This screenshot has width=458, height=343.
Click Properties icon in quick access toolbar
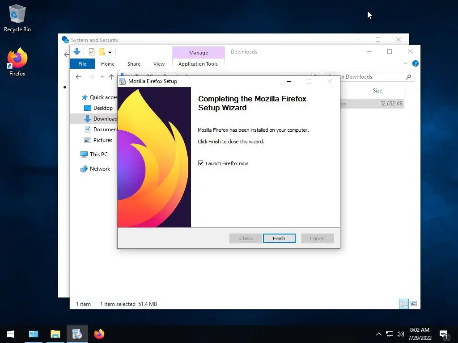(x=91, y=52)
